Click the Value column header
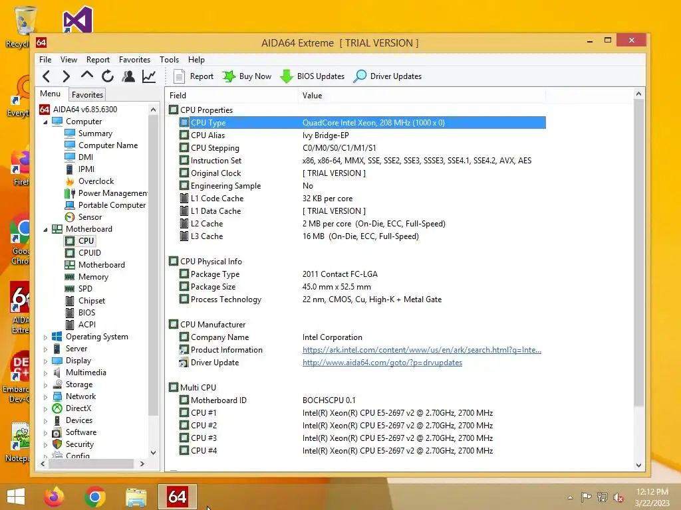 click(422, 96)
